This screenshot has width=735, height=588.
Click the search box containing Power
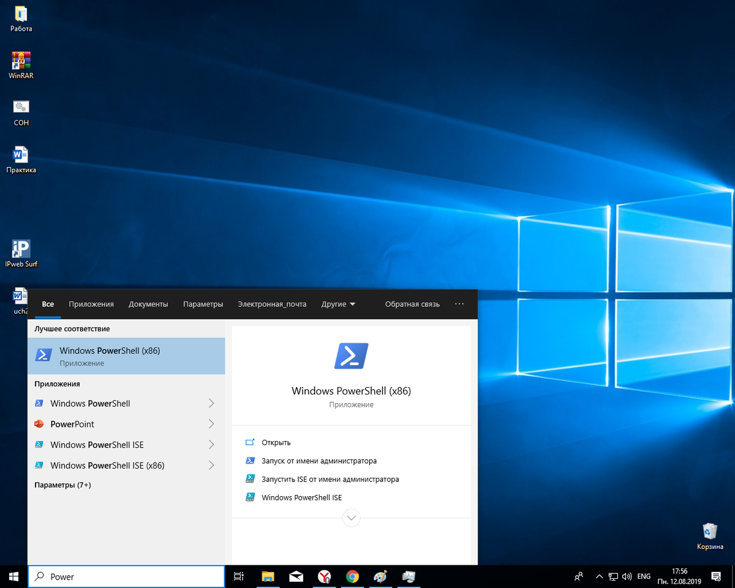pyautogui.click(x=127, y=576)
